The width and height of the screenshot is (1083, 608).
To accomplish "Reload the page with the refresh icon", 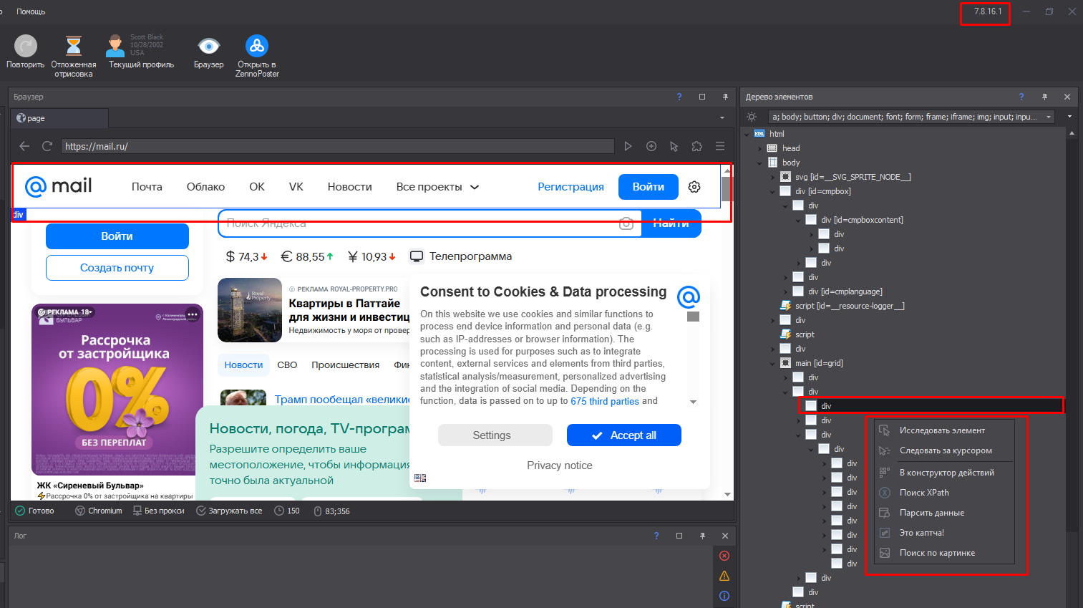I will point(47,146).
